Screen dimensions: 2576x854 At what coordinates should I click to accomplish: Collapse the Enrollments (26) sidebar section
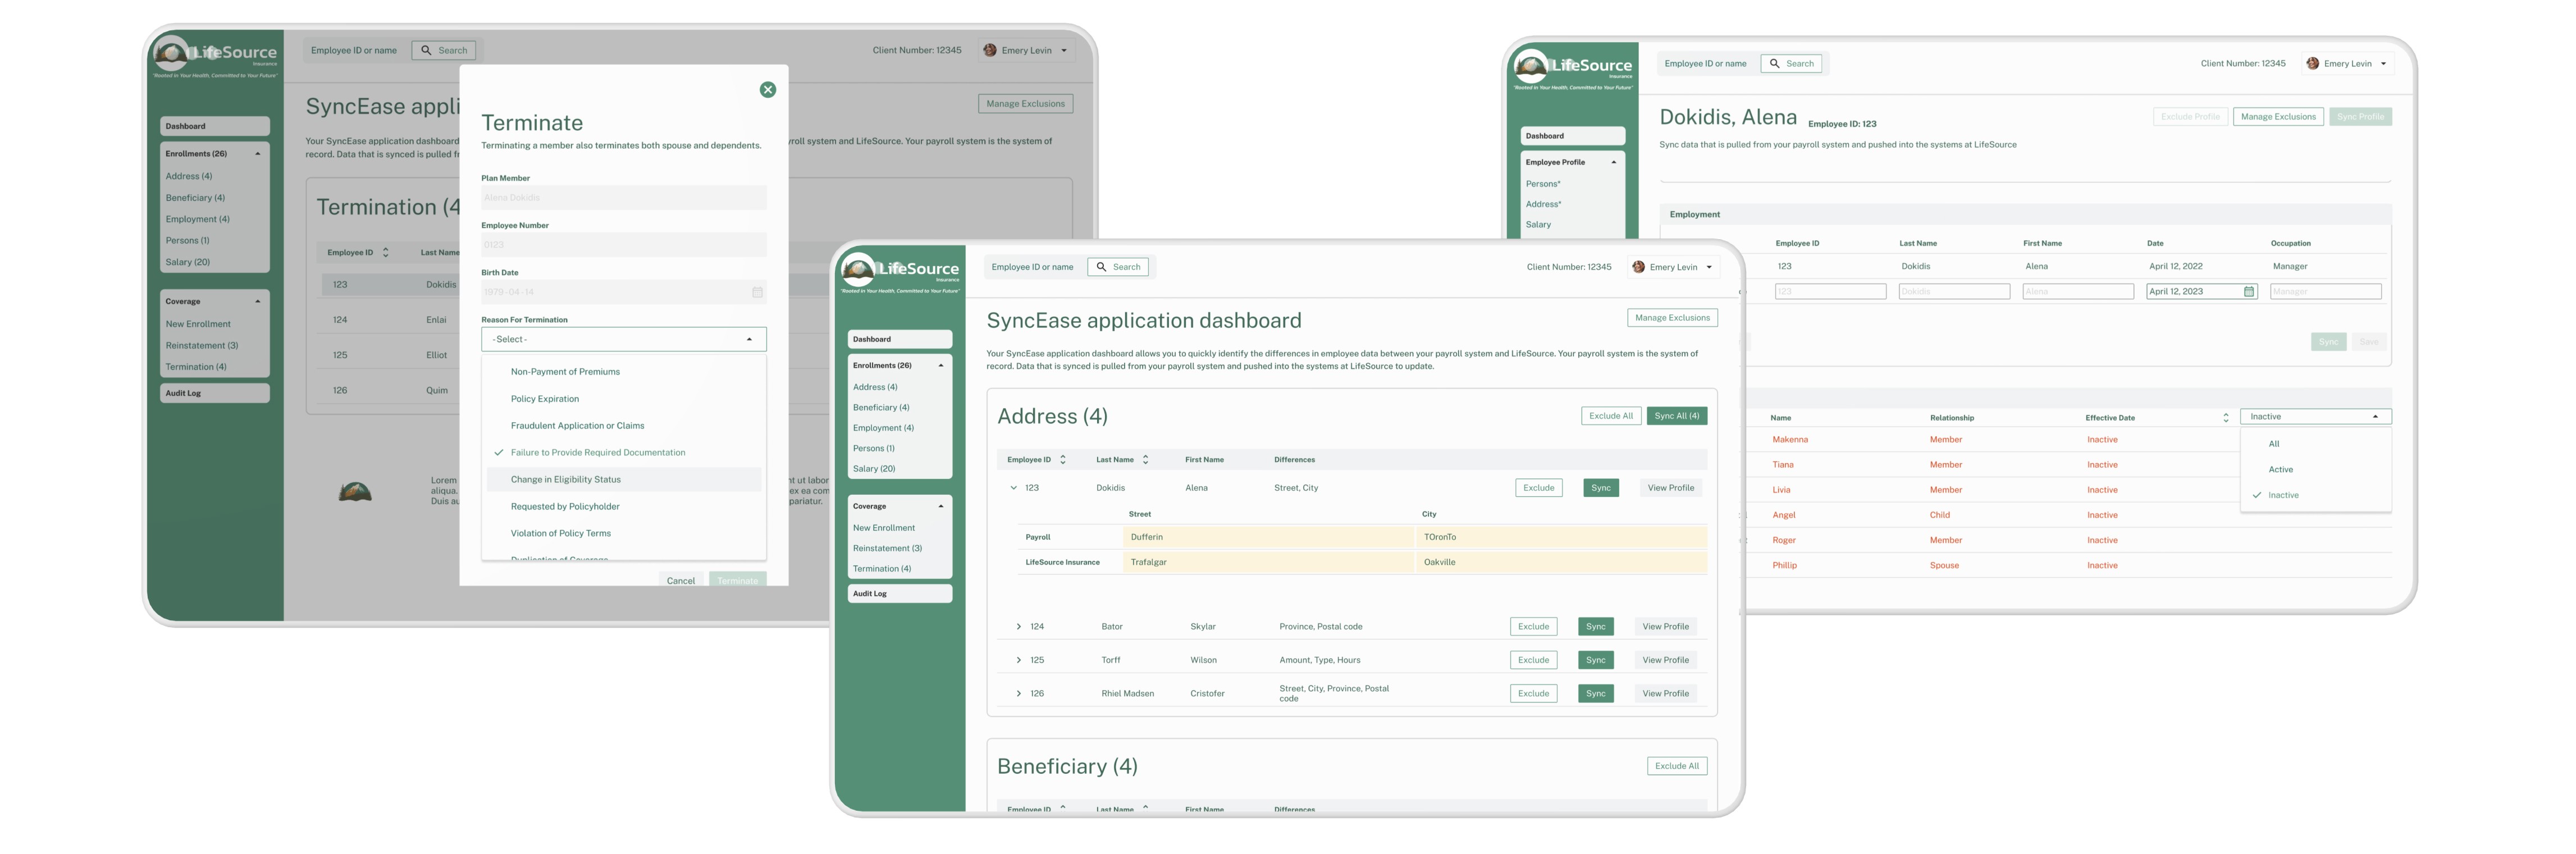click(x=940, y=366)
